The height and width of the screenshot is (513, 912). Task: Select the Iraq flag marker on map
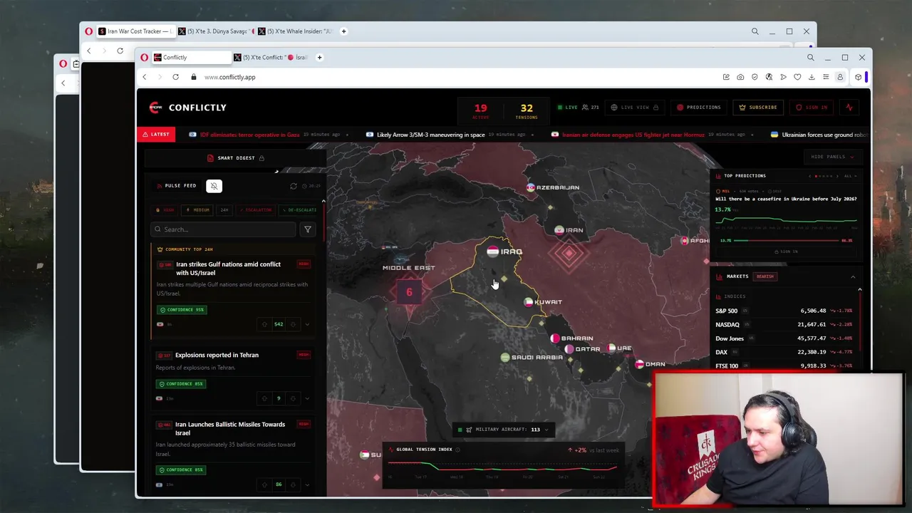click(492, 252)
